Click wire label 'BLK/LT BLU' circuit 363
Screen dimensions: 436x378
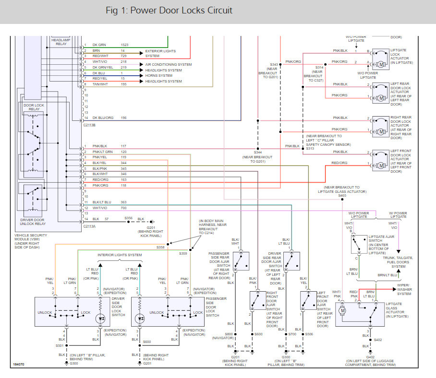pyautogui.click(x=102, y=202)
